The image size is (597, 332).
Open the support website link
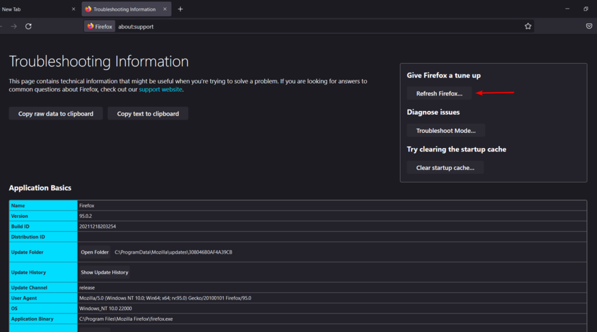tap(161, 89)
